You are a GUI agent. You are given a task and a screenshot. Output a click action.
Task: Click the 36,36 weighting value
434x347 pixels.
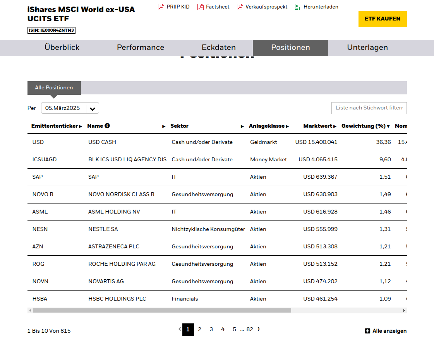click(383, 142)
